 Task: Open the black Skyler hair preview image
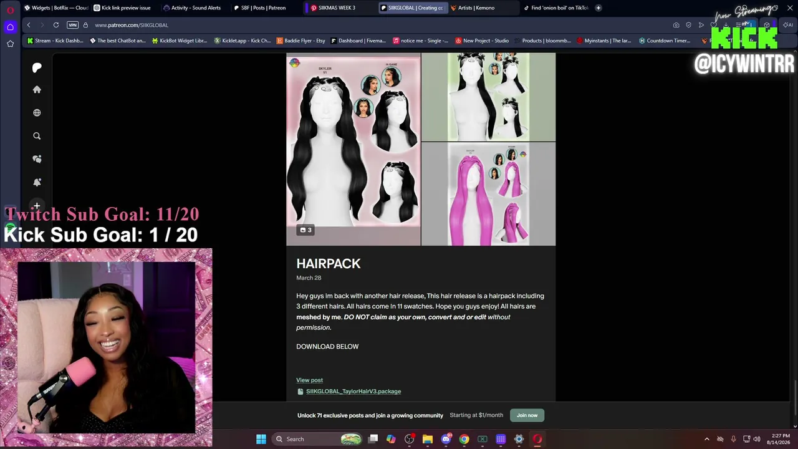tap(353, 149)
